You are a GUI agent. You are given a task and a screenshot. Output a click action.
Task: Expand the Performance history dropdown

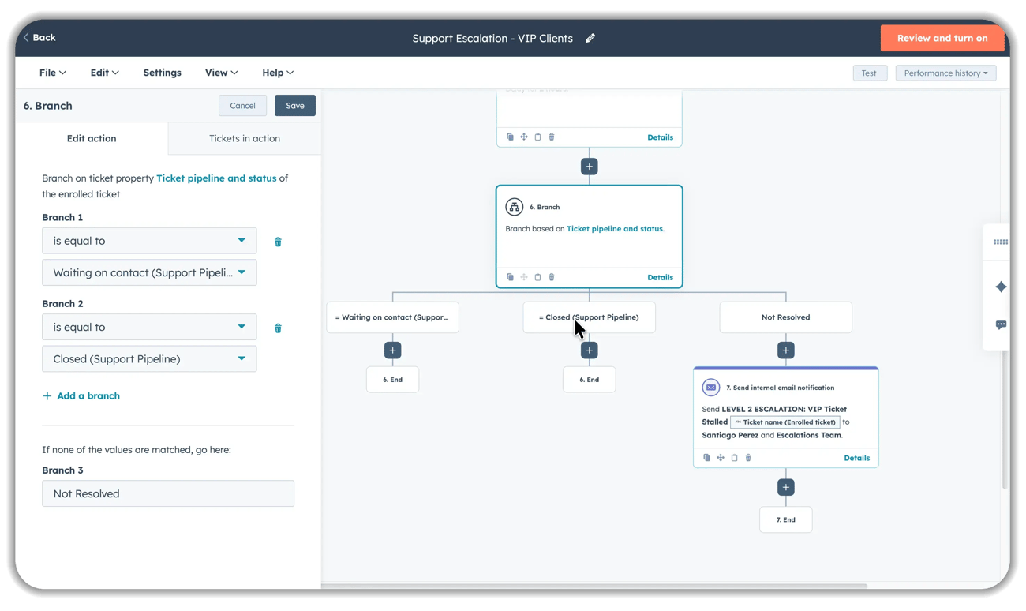(x=945, y=73)
